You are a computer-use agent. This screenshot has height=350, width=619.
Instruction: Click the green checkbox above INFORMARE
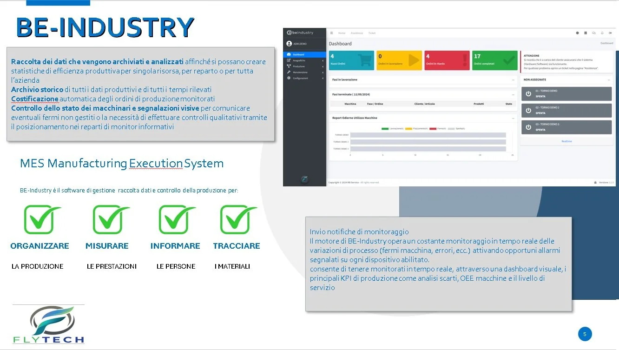pyautogui.click(x=177, y=220)
